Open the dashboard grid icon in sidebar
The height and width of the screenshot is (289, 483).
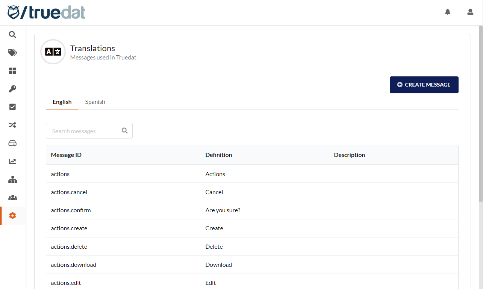tap(12, 71)
